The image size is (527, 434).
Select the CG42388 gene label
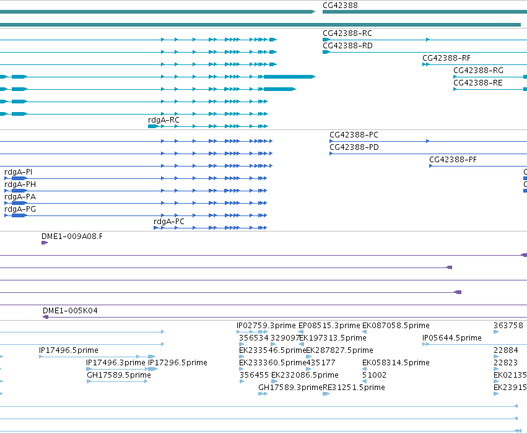tap(340, 6)
